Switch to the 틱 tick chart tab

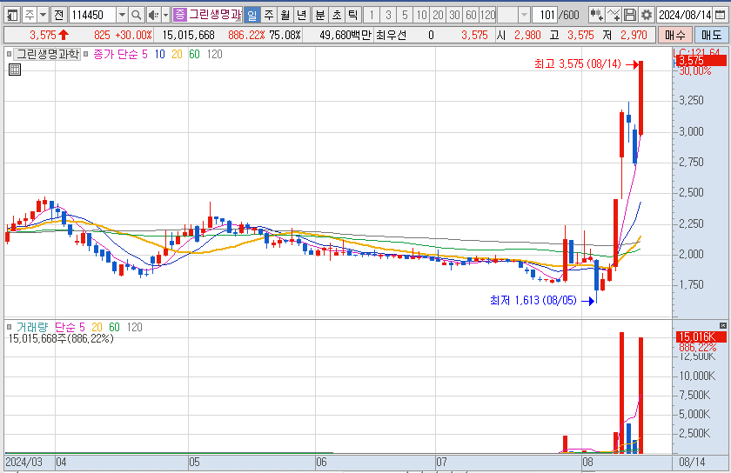pos(353,15)
